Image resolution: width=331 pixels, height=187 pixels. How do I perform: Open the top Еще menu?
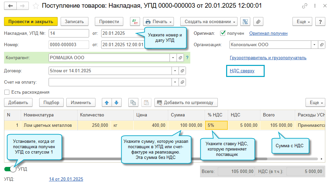pyautogui.click(x=303, y=21)
